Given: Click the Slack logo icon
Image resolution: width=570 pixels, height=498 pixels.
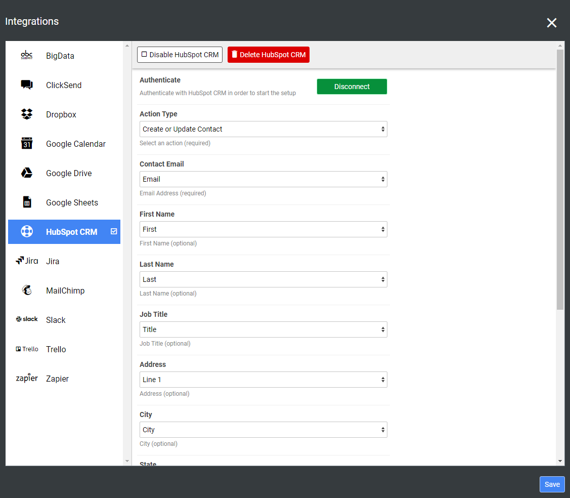Looking at the screenshot, I should (26, 319).
